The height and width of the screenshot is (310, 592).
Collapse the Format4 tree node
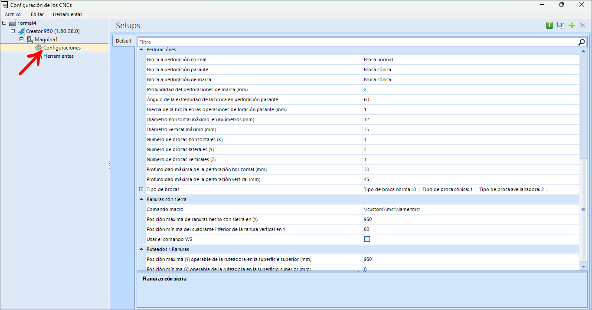click(4, 23)
